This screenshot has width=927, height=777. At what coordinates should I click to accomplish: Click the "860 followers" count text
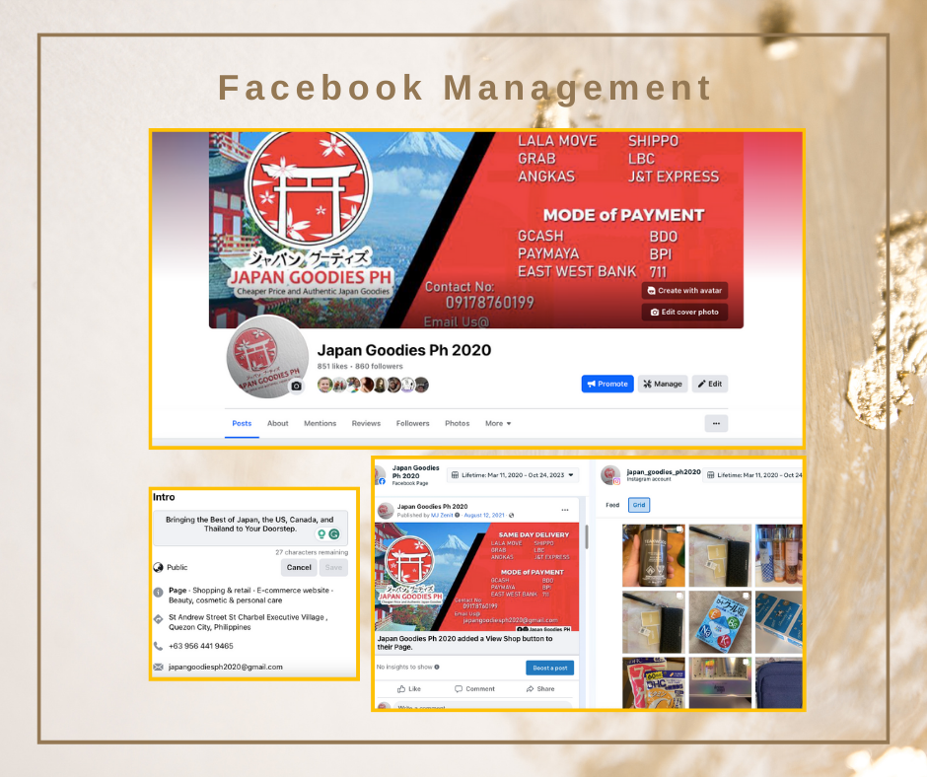(x=379, y=366)
